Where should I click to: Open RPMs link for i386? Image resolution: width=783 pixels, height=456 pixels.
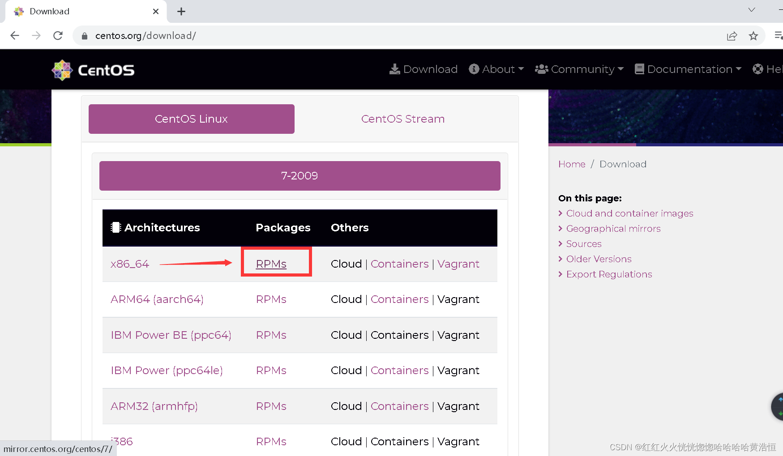pos(271,442)
